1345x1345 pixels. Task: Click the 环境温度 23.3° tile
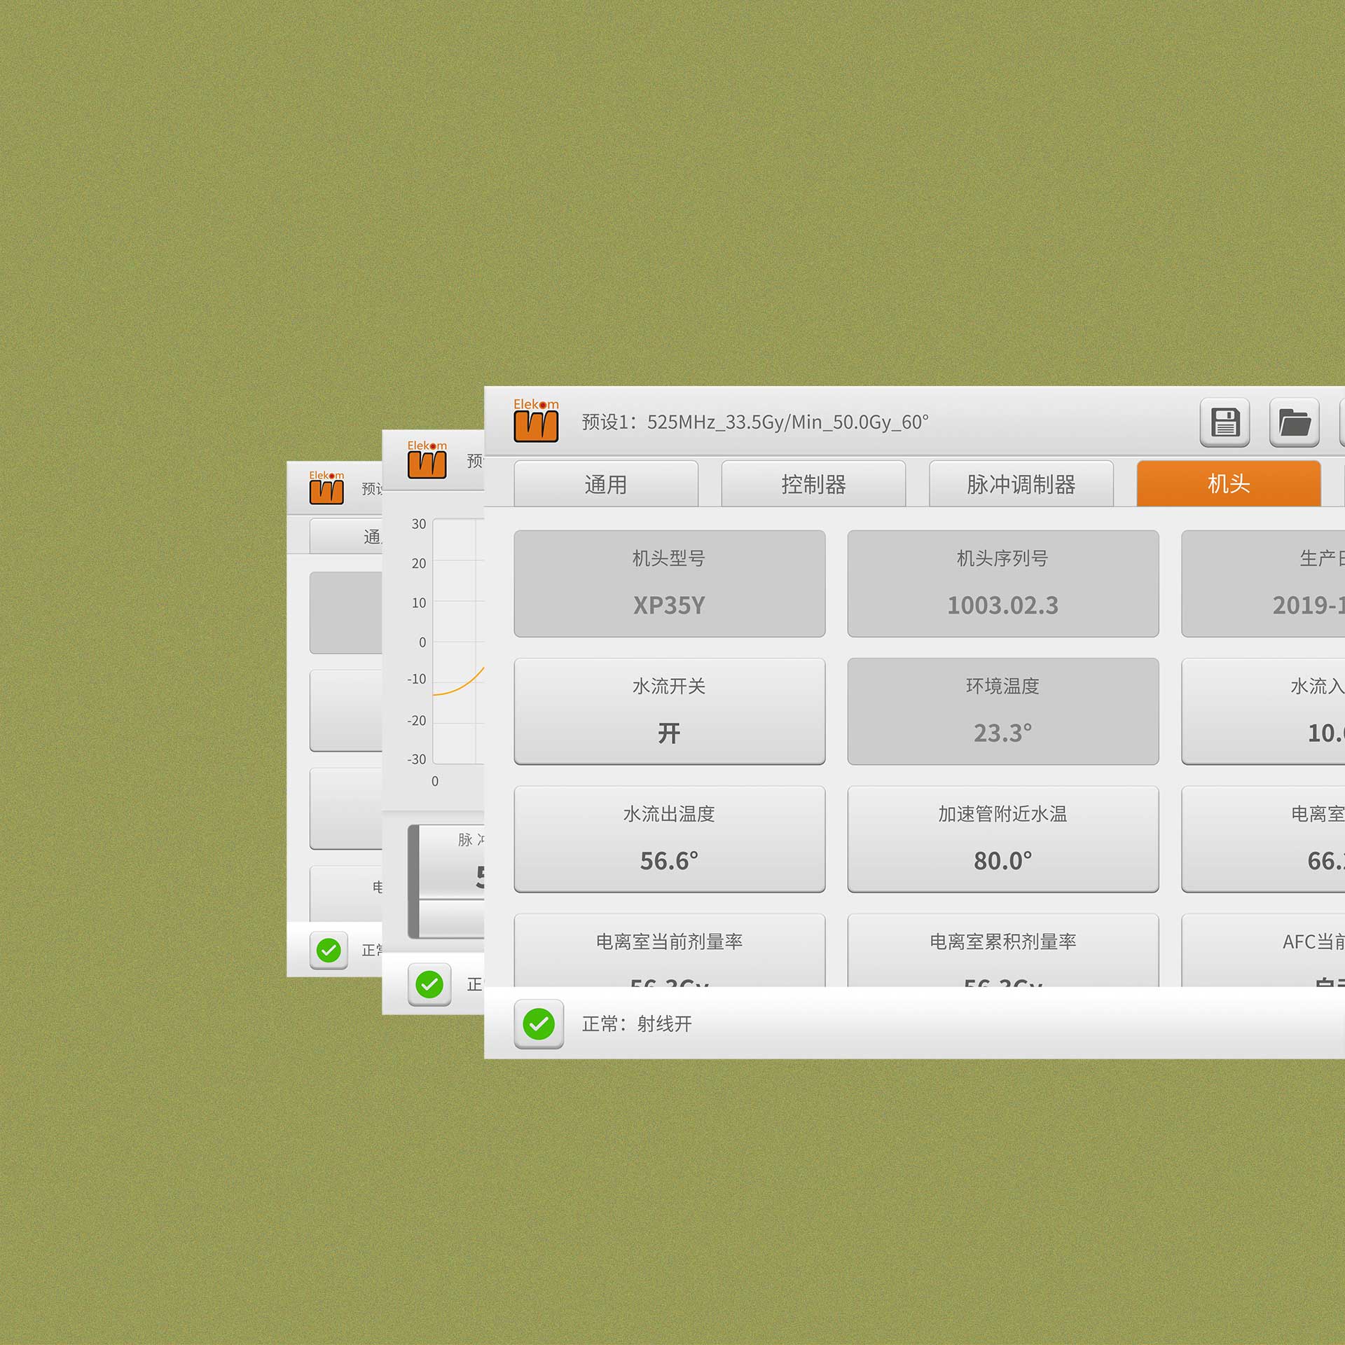coord(1002,711)
